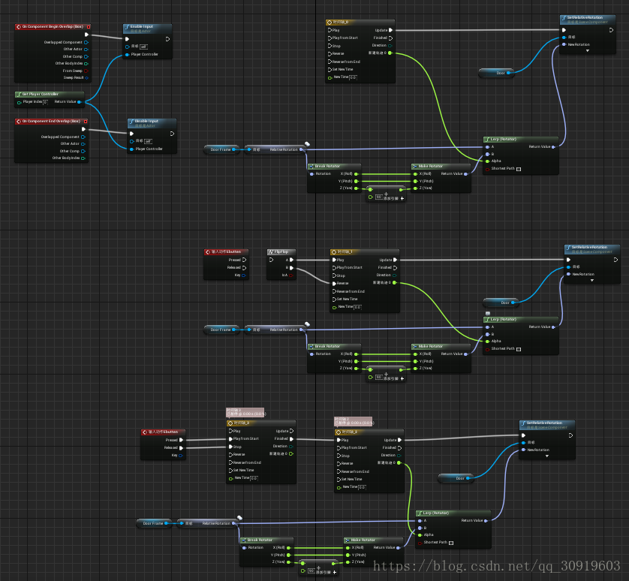Image resolution: width=629 pixels, height=581 pixels.
Task: Click the Finished pin on 时间轴_1
Action: click(395, 268)
